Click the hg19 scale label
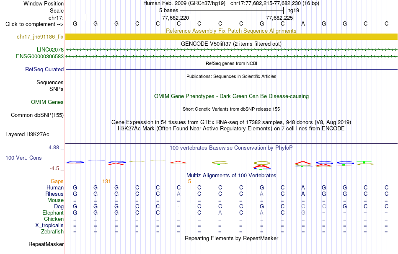 [293, 10]
